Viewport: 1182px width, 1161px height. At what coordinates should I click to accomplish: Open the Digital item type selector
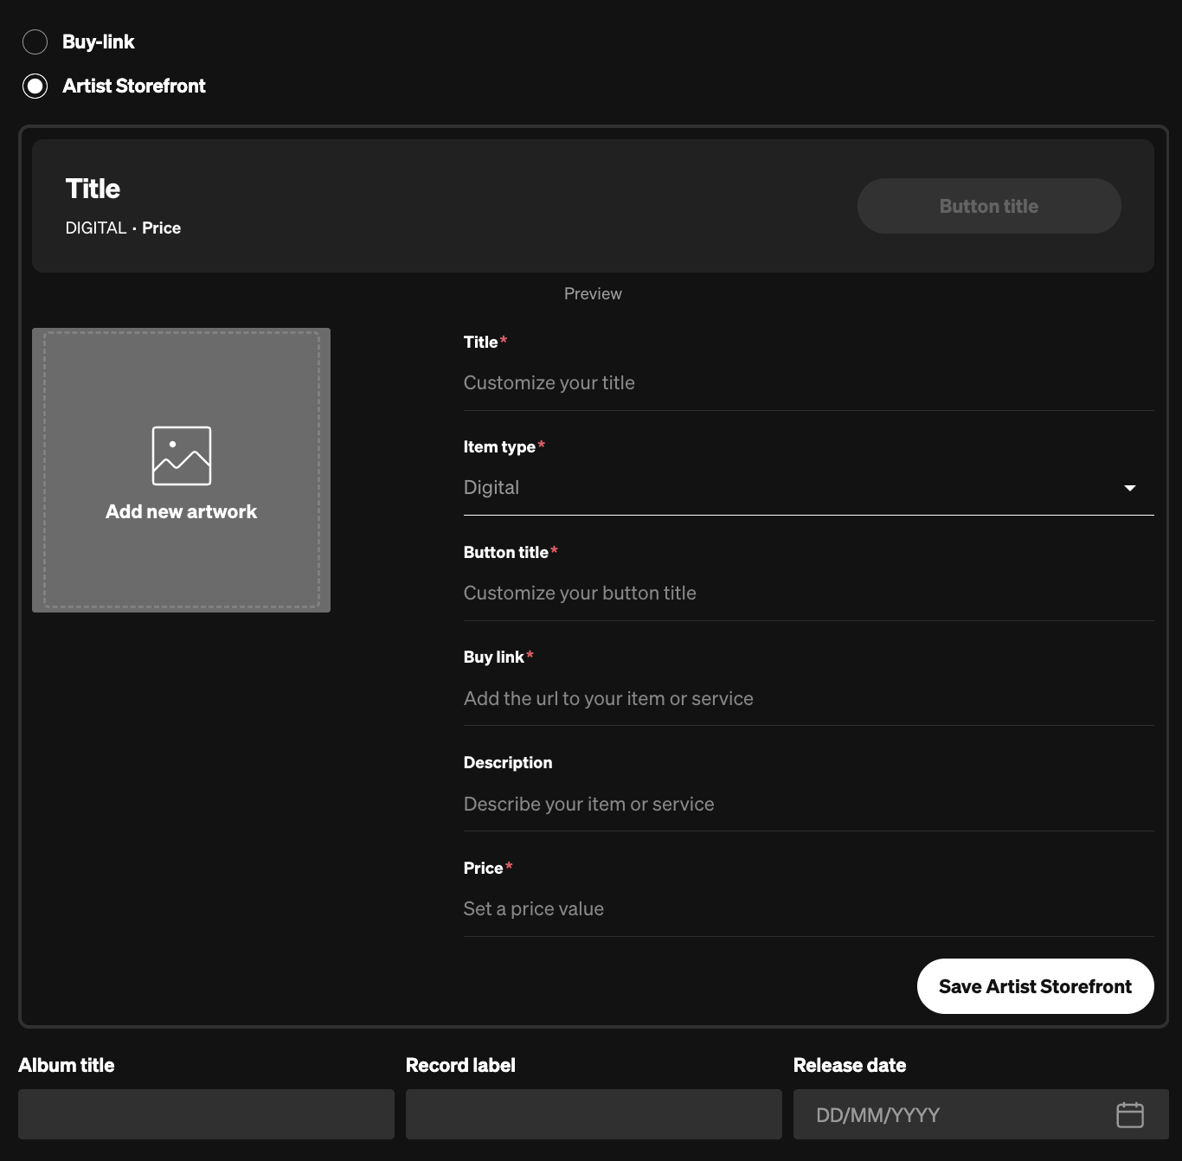point(779,488)
